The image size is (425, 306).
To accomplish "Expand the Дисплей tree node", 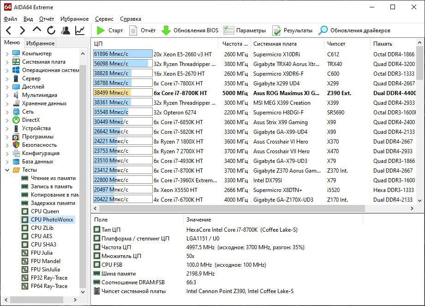I will point(7,87).
